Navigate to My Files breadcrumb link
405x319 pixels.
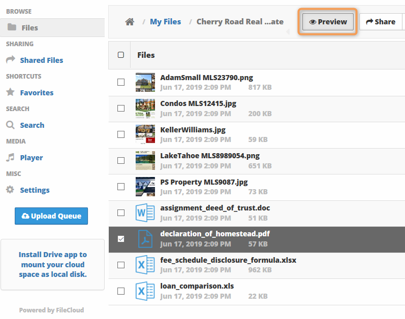click(165, 22)
